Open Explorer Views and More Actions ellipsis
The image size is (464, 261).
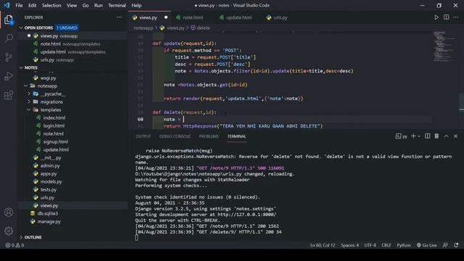tap(119, 17)
